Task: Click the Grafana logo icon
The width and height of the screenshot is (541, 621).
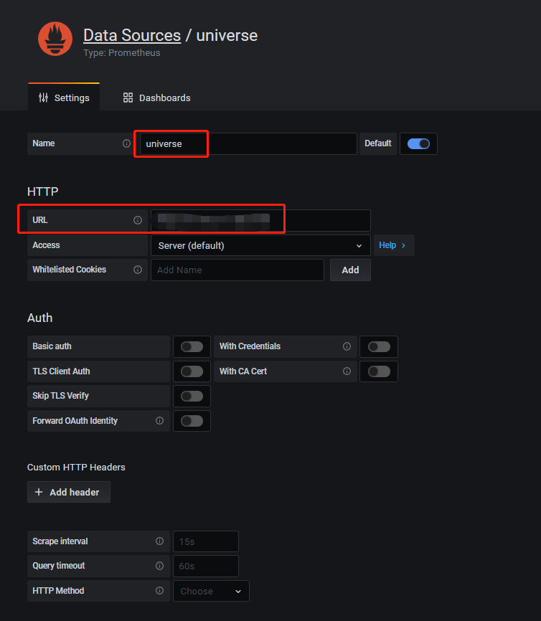Action: pos(55,39)
